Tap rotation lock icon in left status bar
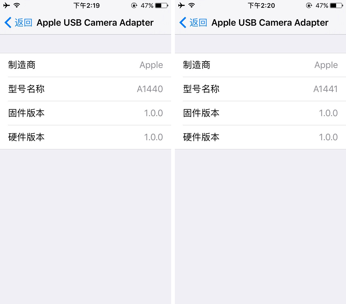346x304 pixels. [134, 5]
